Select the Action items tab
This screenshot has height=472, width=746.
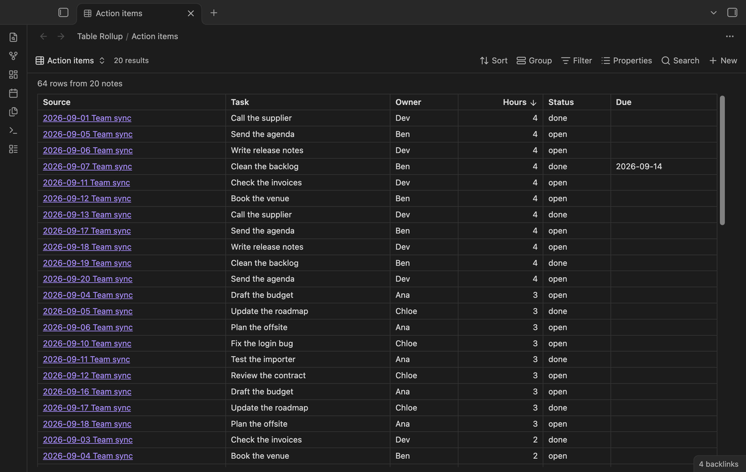click(x=139, y=13)
